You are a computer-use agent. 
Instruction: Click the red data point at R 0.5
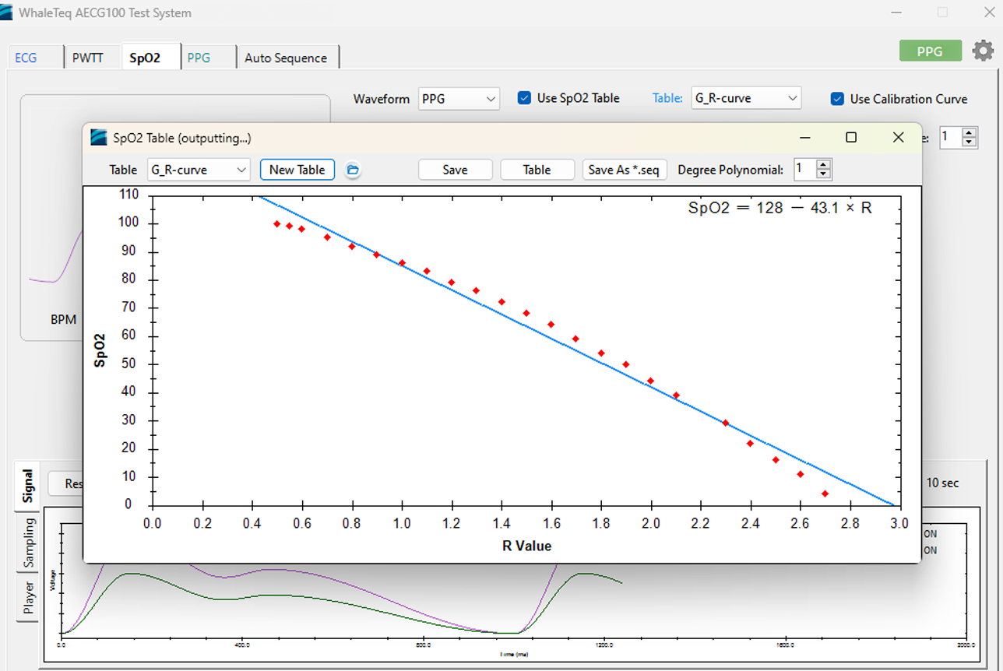[276, 223]
